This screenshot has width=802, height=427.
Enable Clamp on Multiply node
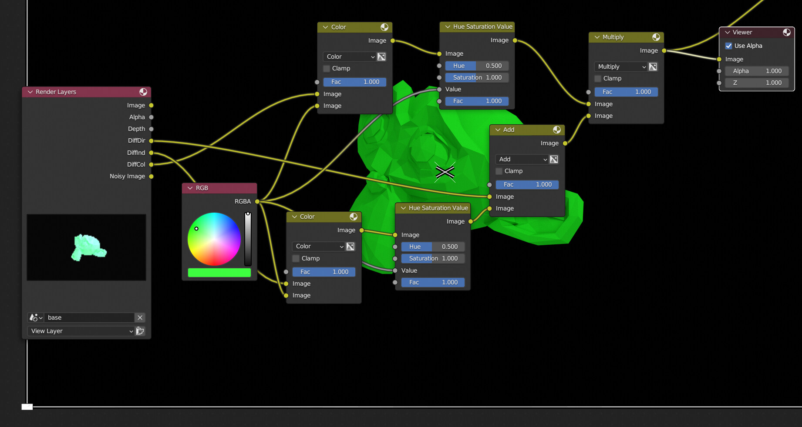(598, 78)
